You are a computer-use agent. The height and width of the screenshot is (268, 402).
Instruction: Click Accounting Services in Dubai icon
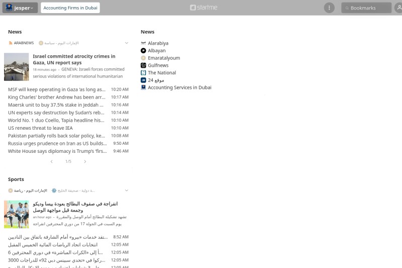pyautogui.click(x=143, y=87)
